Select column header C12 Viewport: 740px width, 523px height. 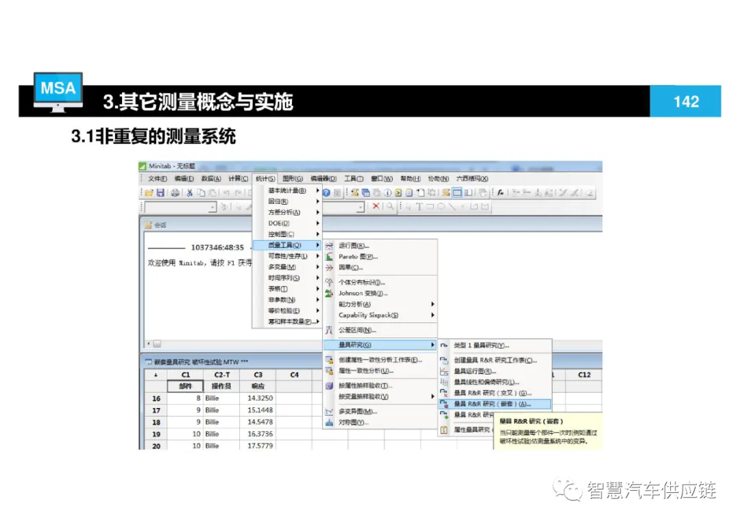(584, 375)
